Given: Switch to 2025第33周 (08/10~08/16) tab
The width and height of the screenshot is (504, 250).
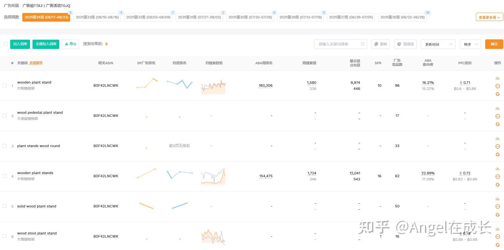Looking at the screenshot, I should pyautogui.click(x=97, y=17).
